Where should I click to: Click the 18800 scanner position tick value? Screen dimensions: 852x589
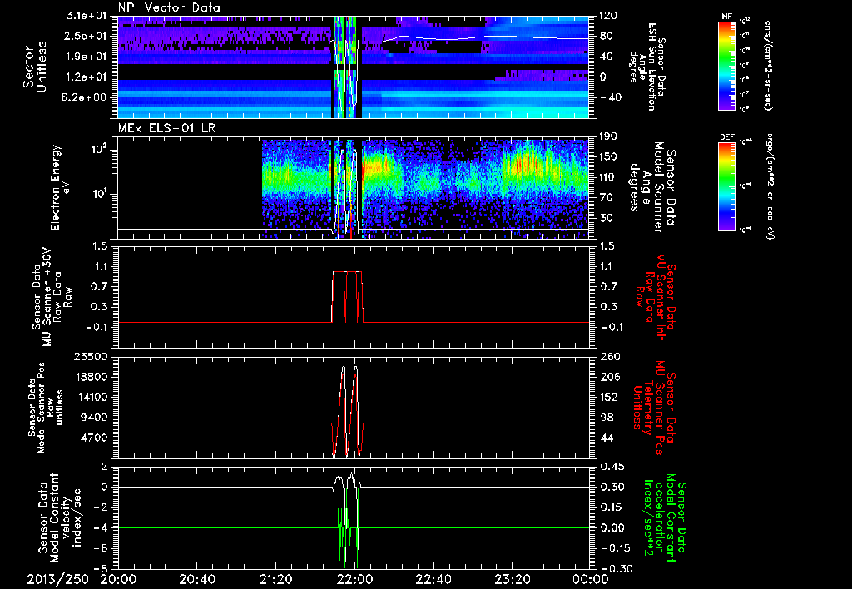pos(90,377)
